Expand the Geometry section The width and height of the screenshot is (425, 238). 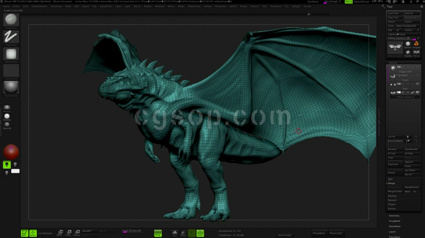click(x=394, y=216)
